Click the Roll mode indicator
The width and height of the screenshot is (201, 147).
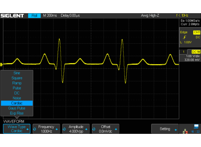click(x=34, y=15)
